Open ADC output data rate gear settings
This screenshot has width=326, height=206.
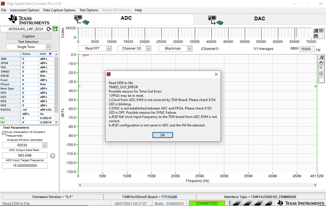pos(53,155)
